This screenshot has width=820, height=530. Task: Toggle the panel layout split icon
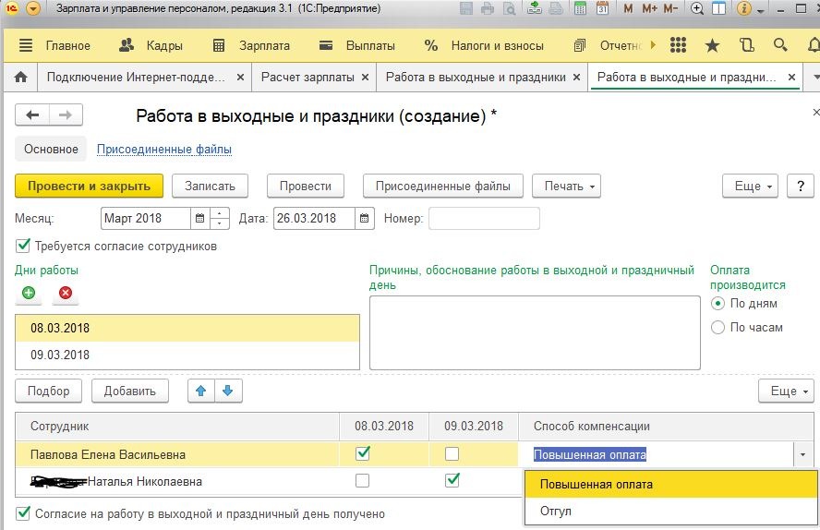point(719,8)
